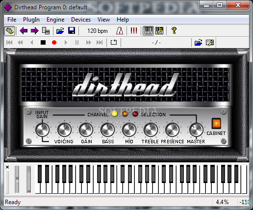Open player file with folder icon in transport bar

click(x=199, y=43)
